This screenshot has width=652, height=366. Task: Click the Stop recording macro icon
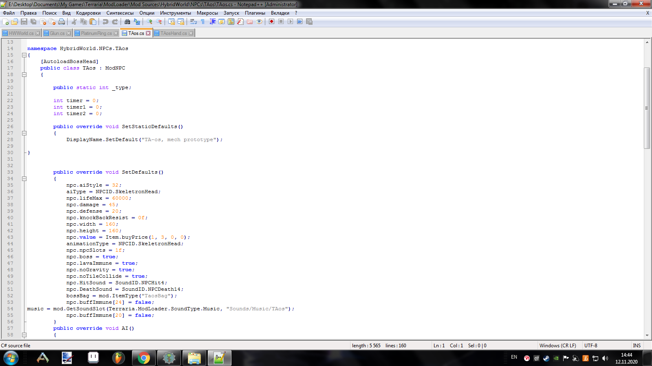[x=281, y=22]
